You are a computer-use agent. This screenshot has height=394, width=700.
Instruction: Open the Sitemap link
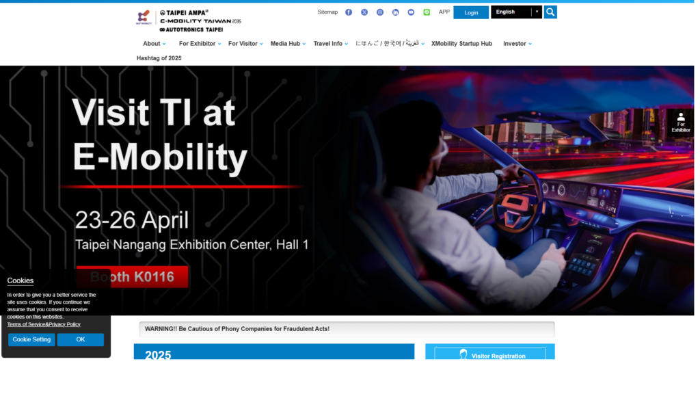(x=327, y=12)
